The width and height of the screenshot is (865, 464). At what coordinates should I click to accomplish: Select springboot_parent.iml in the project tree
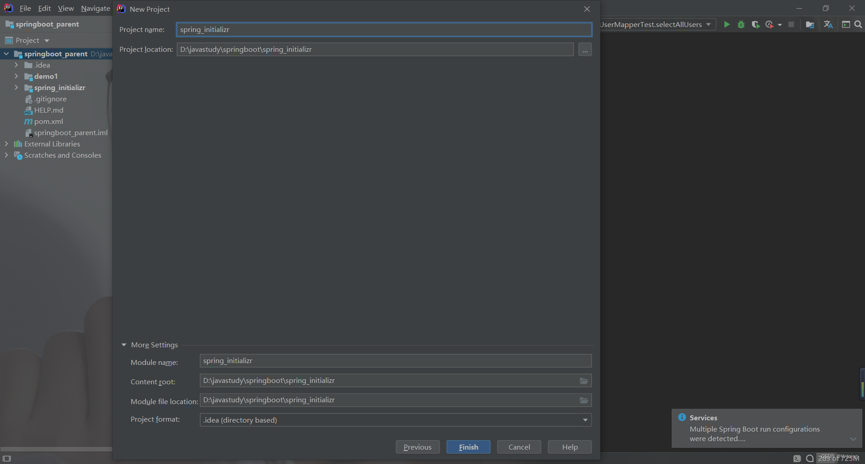click(71, 133)
